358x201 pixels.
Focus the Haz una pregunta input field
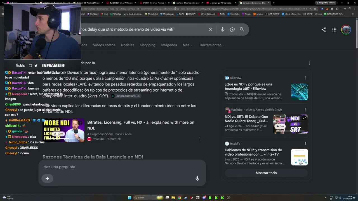pyautogui.click(x=122, y=167)
